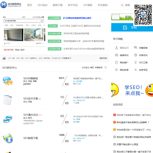This screenshot has width=153, height=153.
Task: Open community post 权重不稳定是什么原因
Action: coord(127,144)
